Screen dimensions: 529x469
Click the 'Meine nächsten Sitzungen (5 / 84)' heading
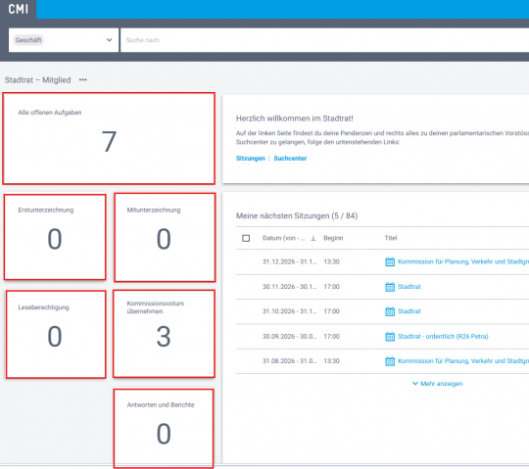coord(297,215)
